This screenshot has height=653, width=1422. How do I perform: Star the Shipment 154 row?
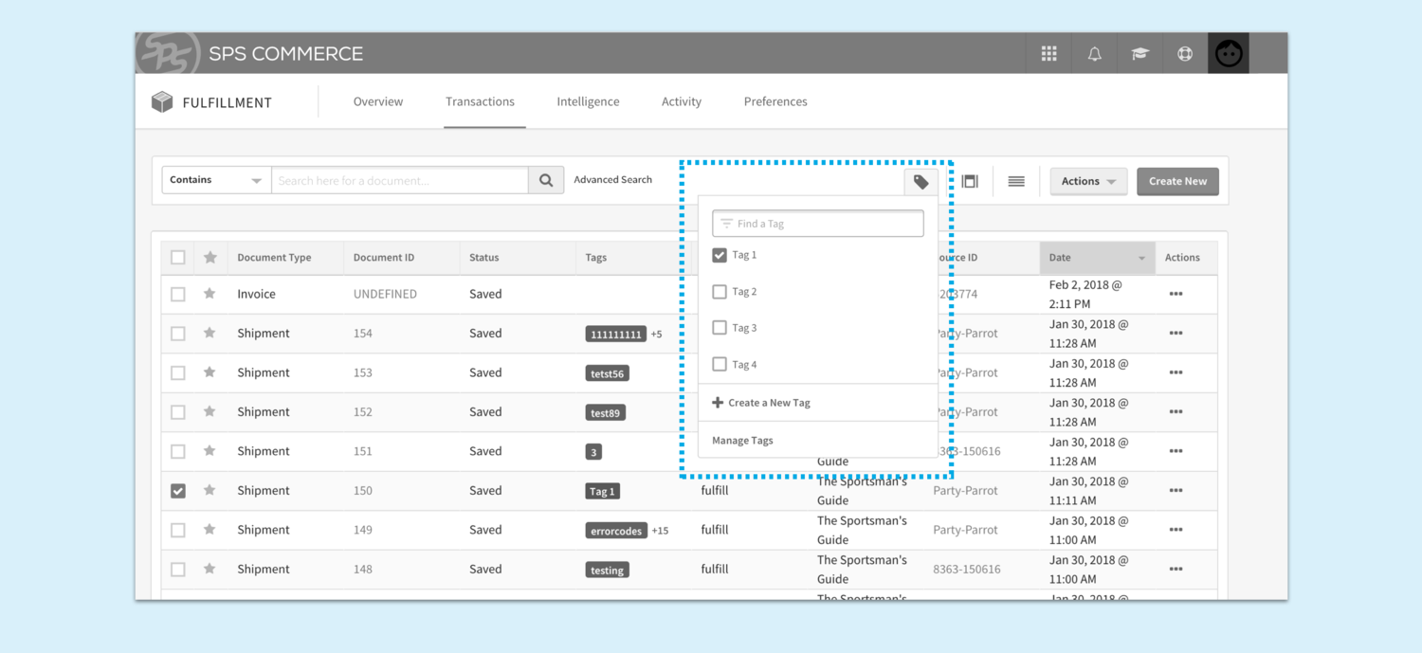[x=210, y=333]
